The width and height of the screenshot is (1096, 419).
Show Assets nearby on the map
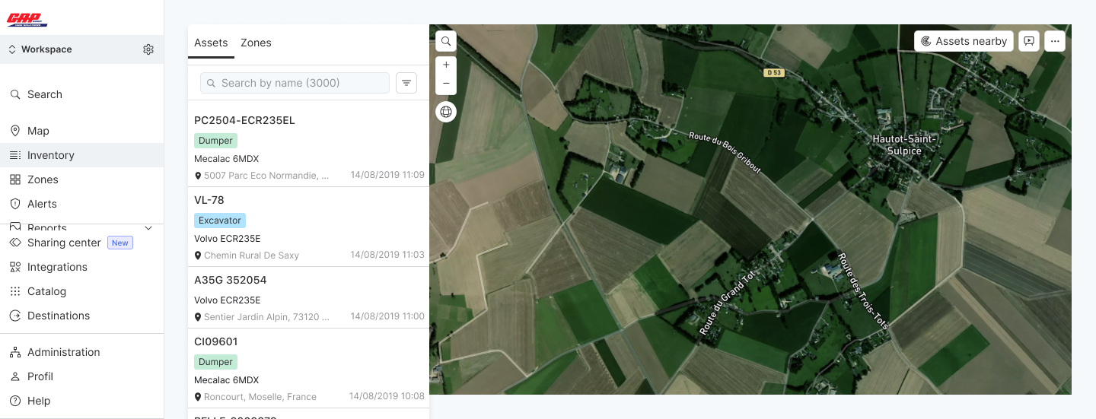(x=964, y=41)
